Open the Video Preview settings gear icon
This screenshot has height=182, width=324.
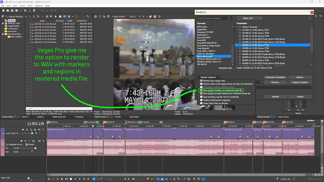(x=96, y=16)
